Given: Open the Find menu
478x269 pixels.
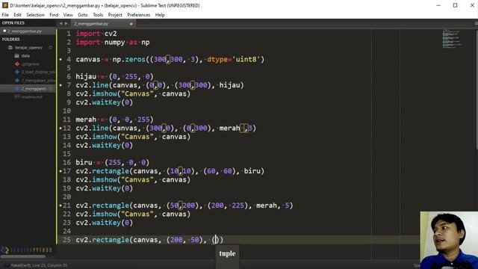Looking at the screenshot, I should tap(54, 15).
